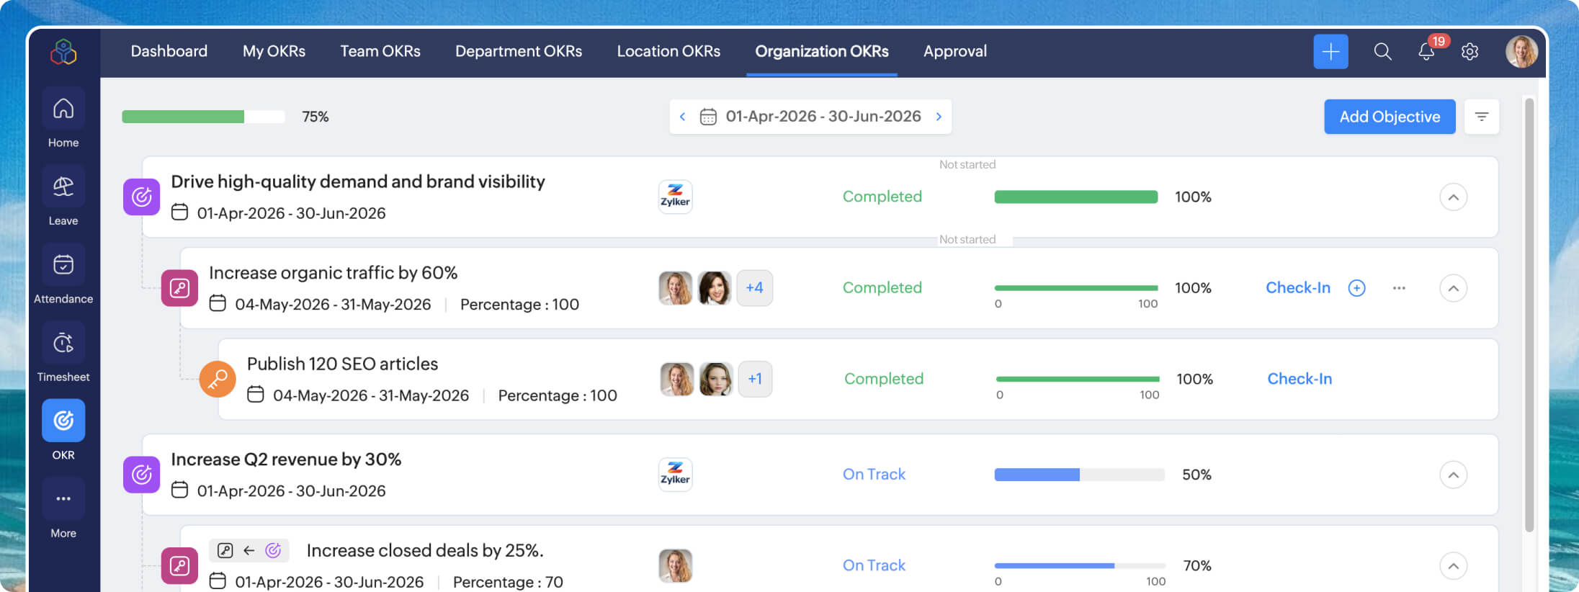Screen dimensions: 1579x592
Task: Collapse the Increase Q2 revenue objective
Action: point(1454,475)
